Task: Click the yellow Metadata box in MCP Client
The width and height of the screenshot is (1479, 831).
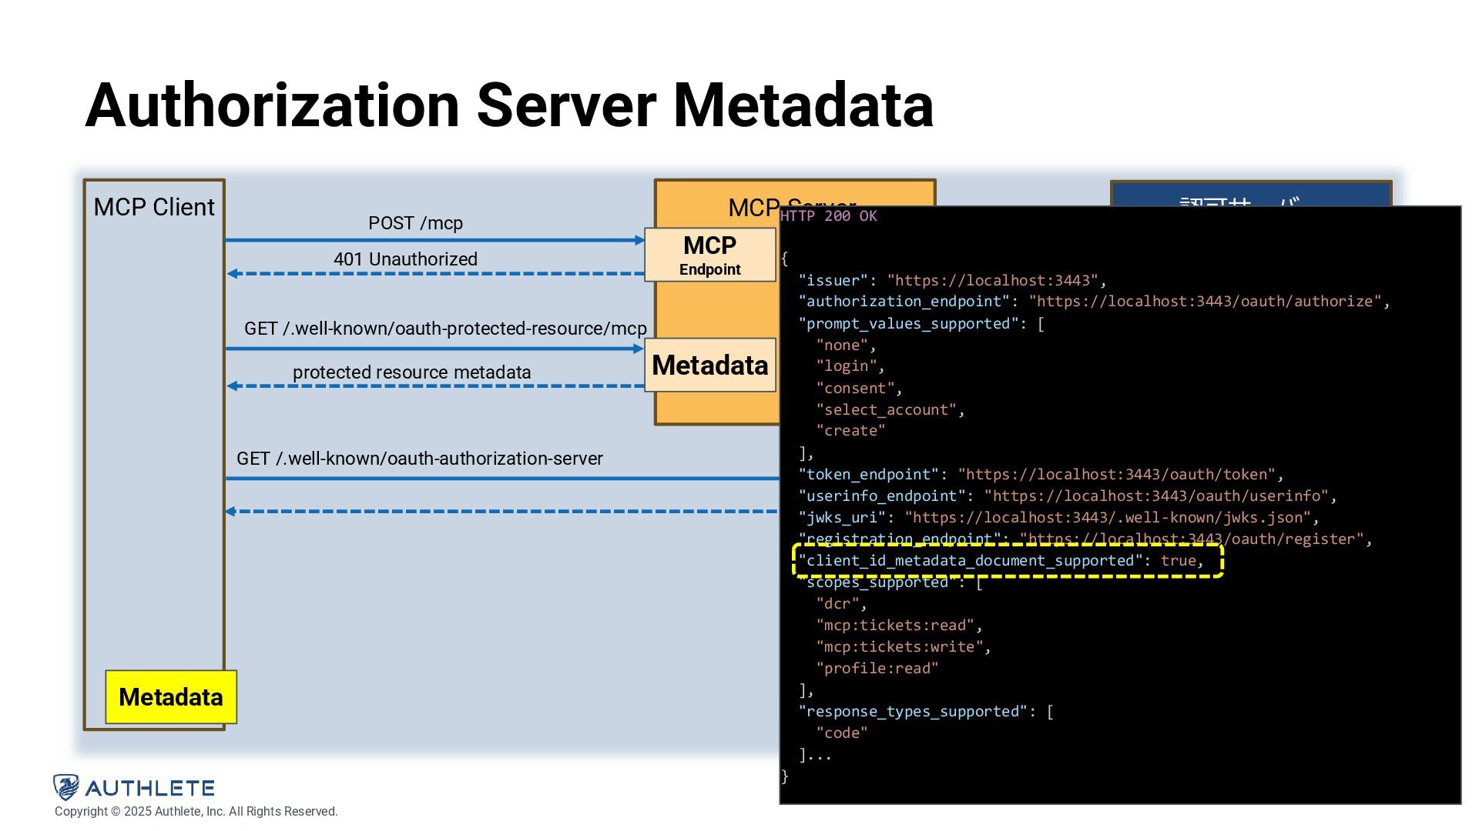Action: [171, 697]
